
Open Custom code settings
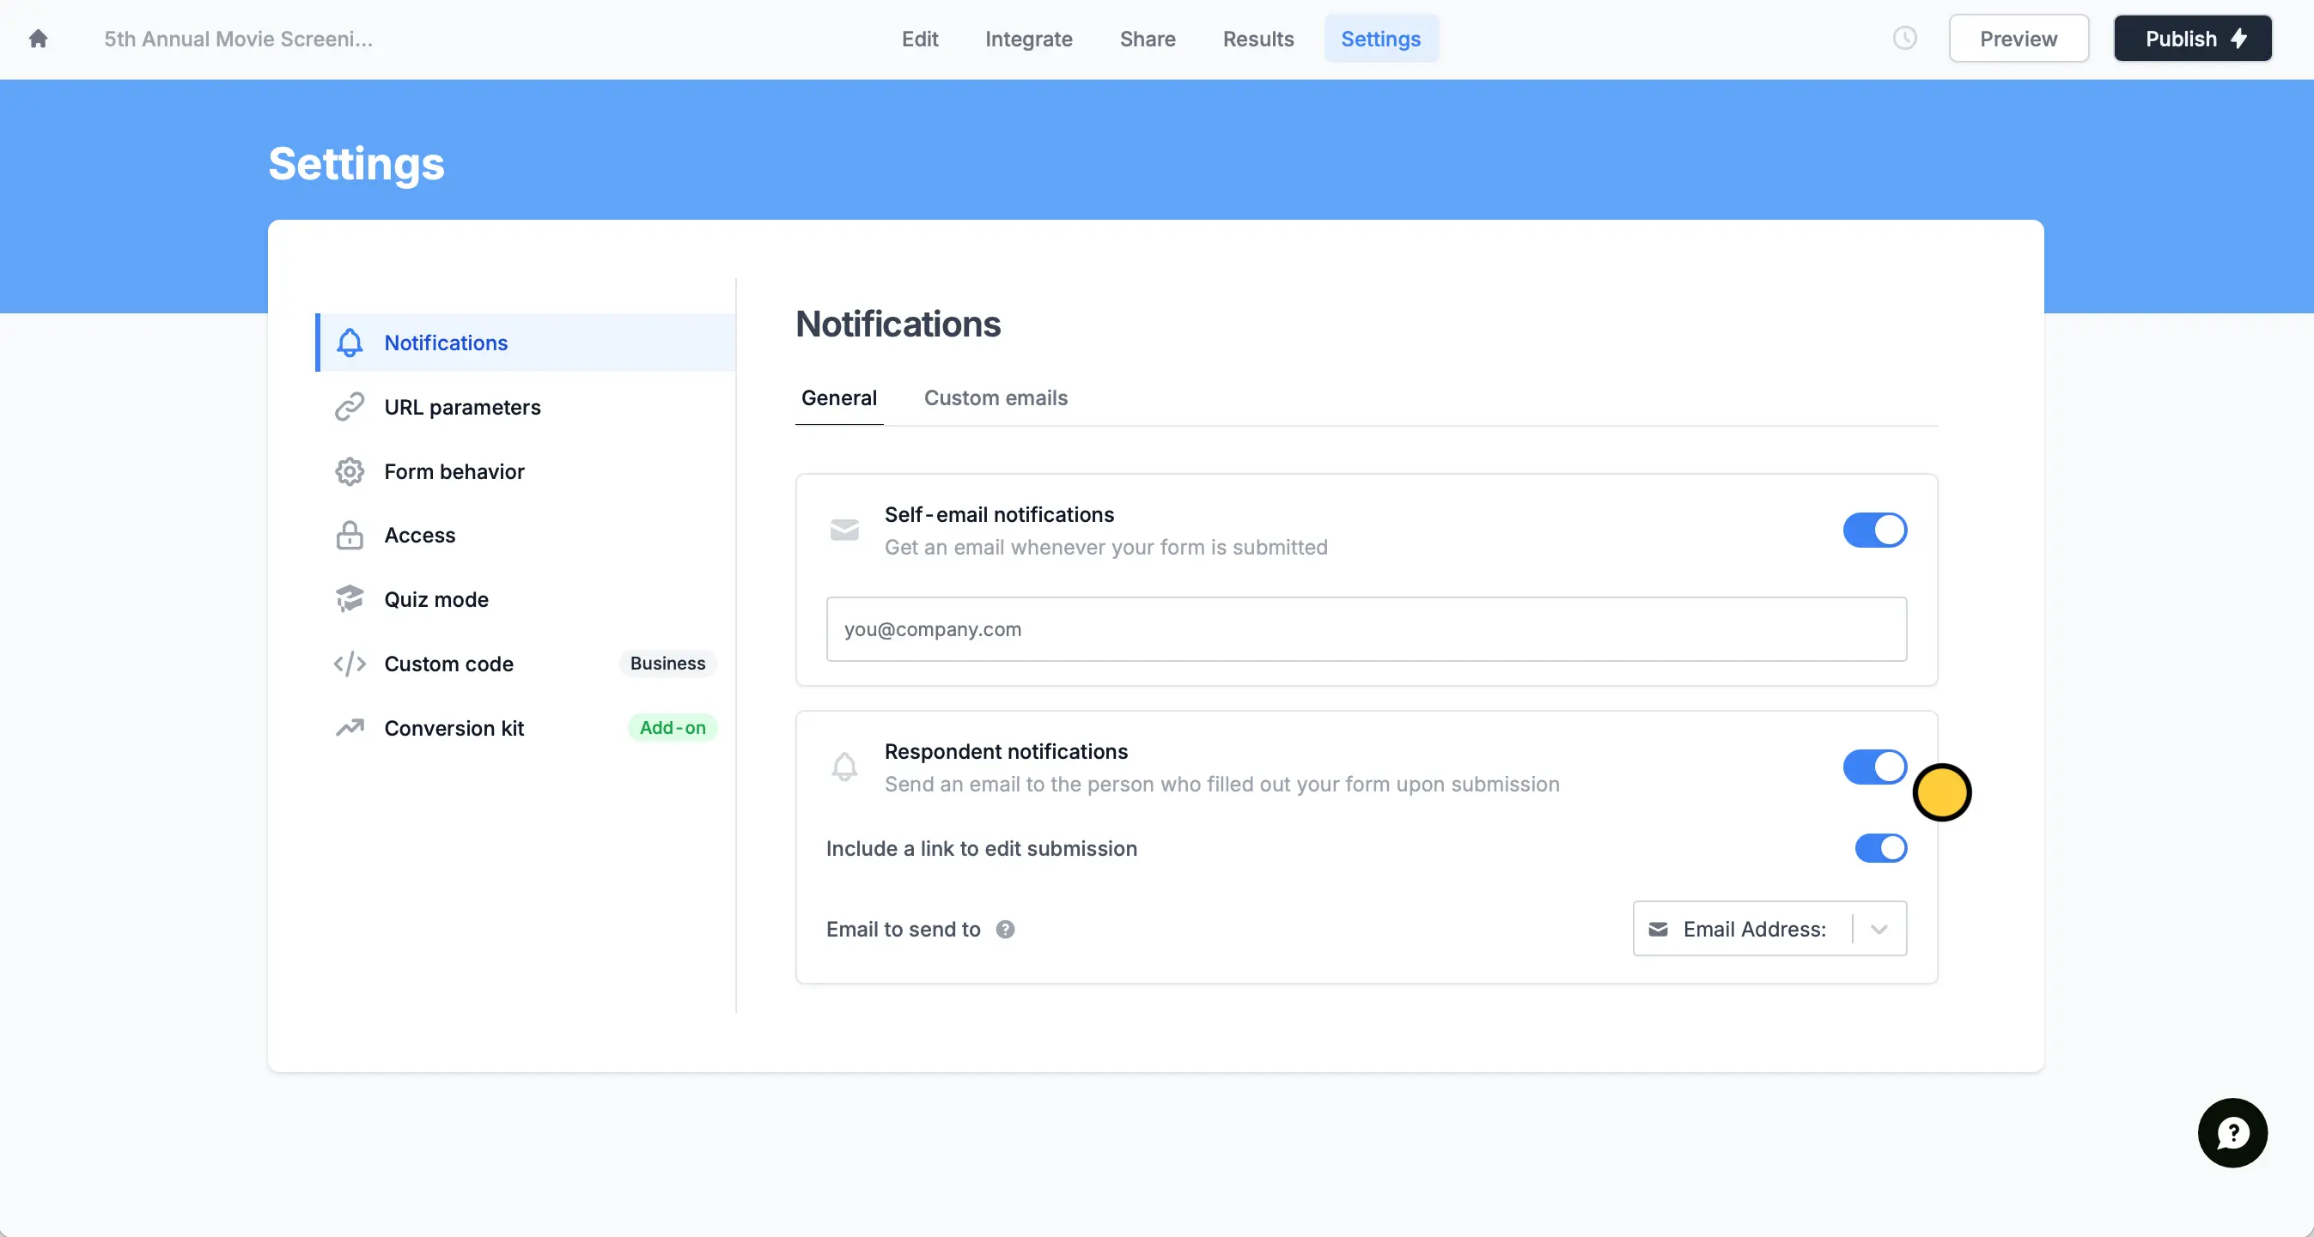(526, 664)
